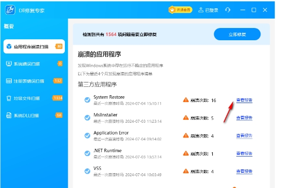Image resolution: width=284 pixels, height=188 pixels.
Task: Select the 应用程序崩溃扫描 sidebar item
Action: tap(34, 47)
